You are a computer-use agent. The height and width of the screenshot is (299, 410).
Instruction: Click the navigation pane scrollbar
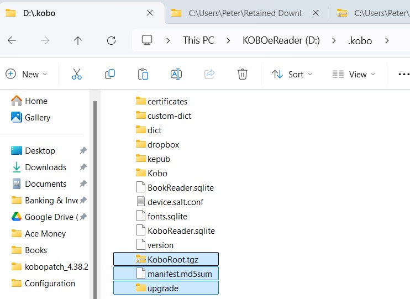[95, 199]
